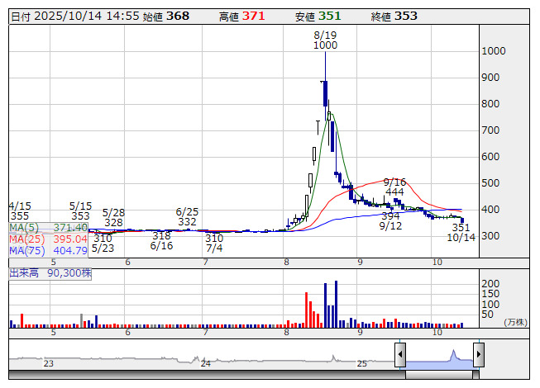Screen dimensions: 540x388
Task: Click the tallest blue volume bar
Action: click(337, 303)
